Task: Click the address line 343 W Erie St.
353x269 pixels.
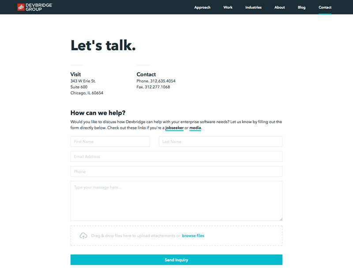Action: click(83, 81)
